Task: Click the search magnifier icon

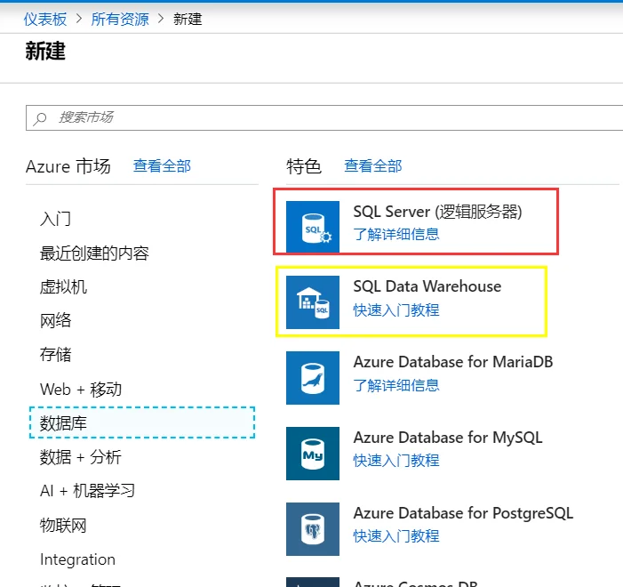Action: click(x=40, y=118)
